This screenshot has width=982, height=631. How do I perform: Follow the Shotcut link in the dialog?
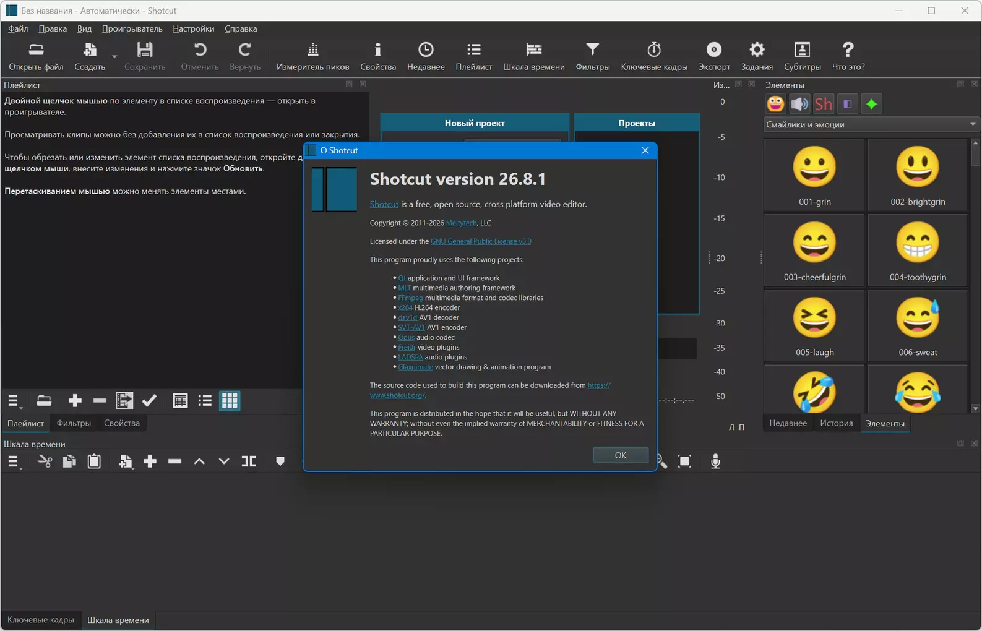384,204
